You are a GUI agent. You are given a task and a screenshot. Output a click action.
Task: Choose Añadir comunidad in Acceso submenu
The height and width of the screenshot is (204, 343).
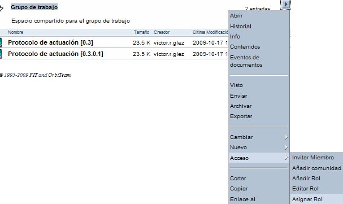(x=316, y=168)
